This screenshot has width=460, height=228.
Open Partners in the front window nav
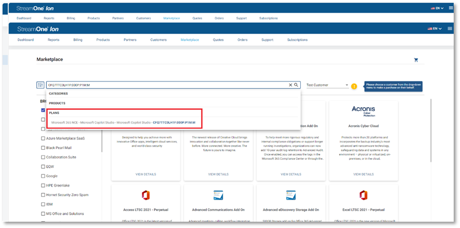click(x=130, y=40)
